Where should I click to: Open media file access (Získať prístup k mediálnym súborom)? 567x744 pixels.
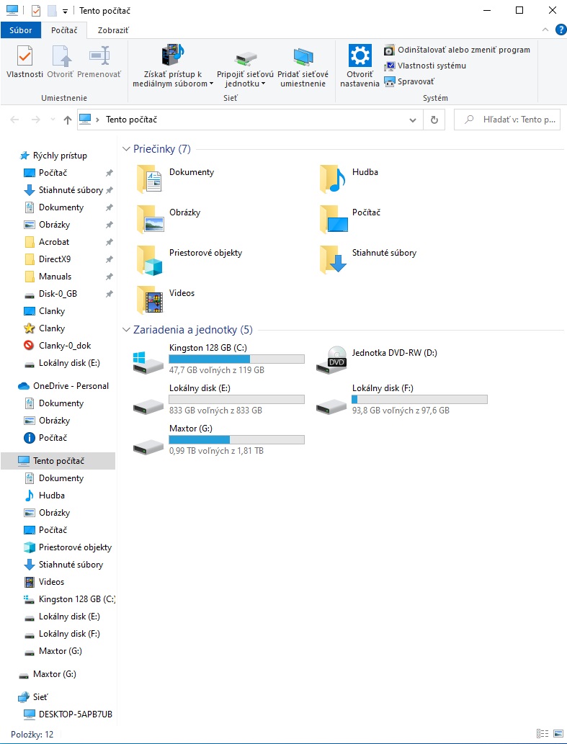click(173, 66)
